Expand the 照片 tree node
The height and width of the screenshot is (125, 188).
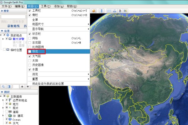point(3,108)
